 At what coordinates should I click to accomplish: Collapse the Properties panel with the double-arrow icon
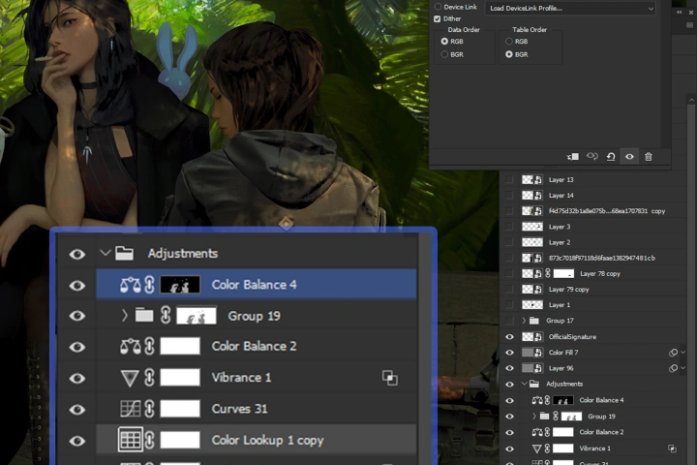point(680,13)
